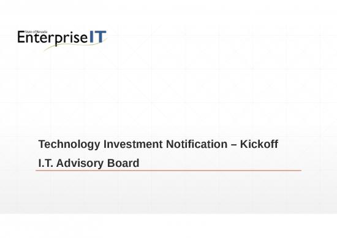Select the blue 'IT' letters in logo
Viewport: 337px width, 238px height.
pos(98,37)
